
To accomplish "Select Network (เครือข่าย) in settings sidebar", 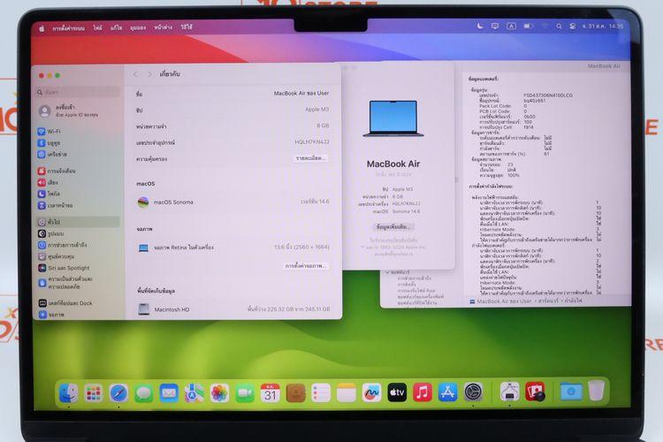I will (52, 155).
